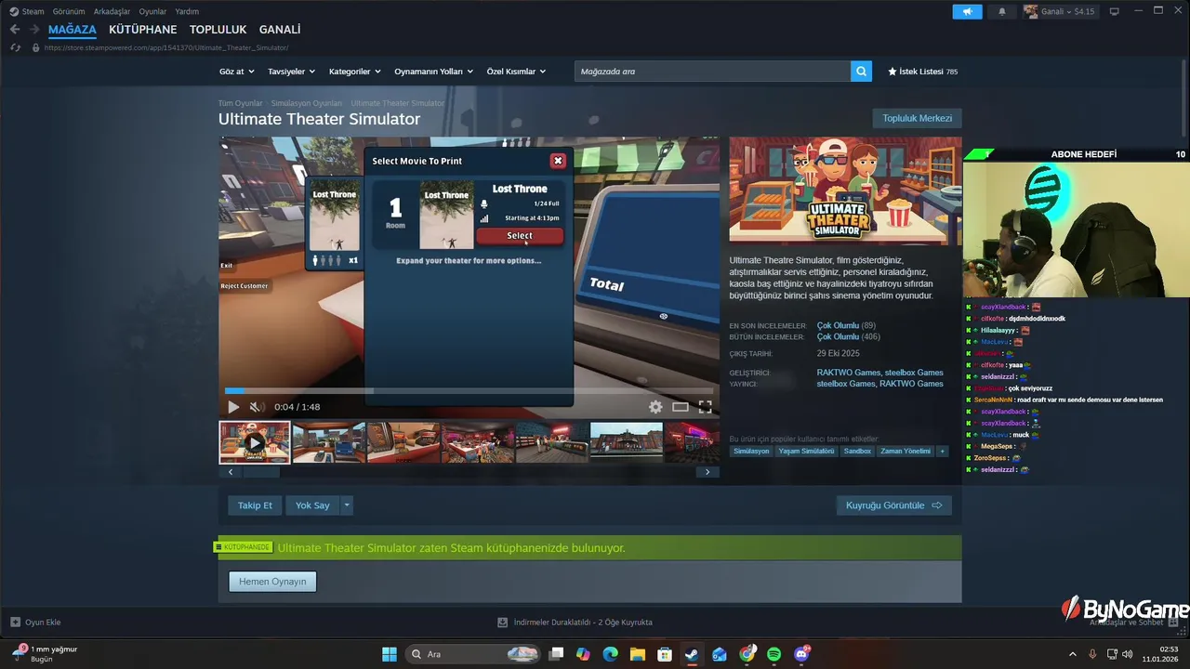Expand Oynamanın Yolları dropdown
The width and height of the screenshot is (1190, 669).
(x=434, y=72)
